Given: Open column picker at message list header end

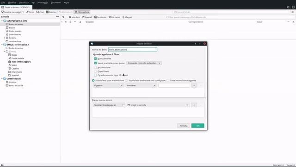Looking at the screenshot, I should coord(293,22).
